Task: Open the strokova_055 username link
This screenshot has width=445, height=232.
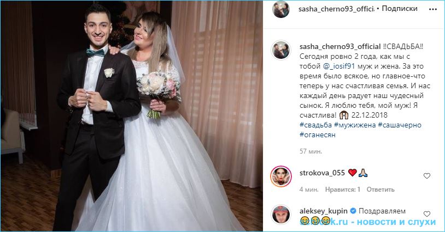Action: click(322, 173)
